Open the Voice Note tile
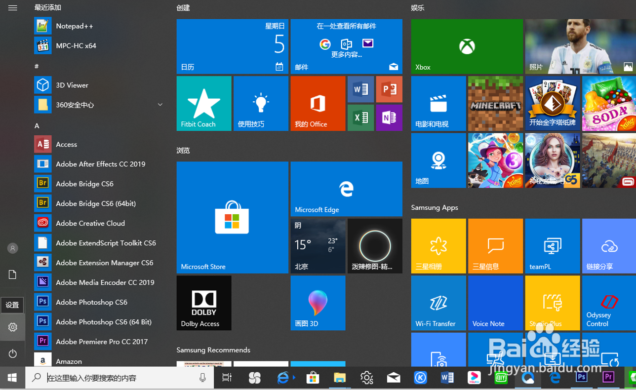Viewport: 636px width, 390px height. [495, 303]
